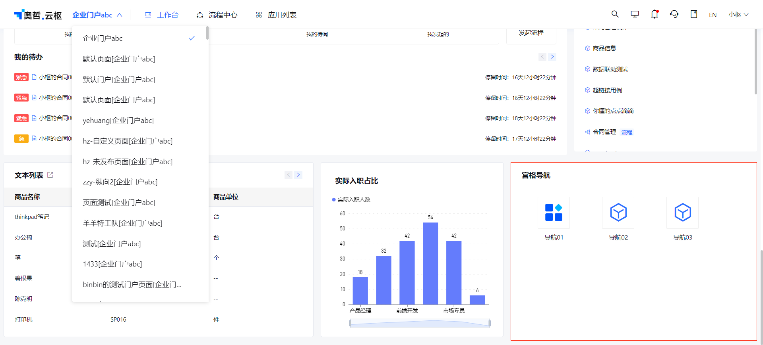Open the 数据联动测试 link

click(610, 69)
